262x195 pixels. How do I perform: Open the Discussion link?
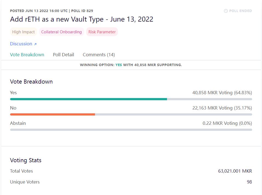(x=21, y=44)
